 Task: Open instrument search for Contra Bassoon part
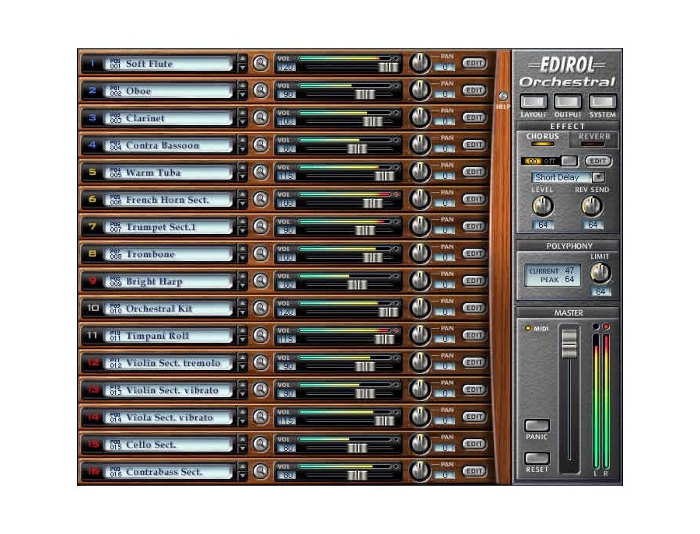[x=261, y=145]
